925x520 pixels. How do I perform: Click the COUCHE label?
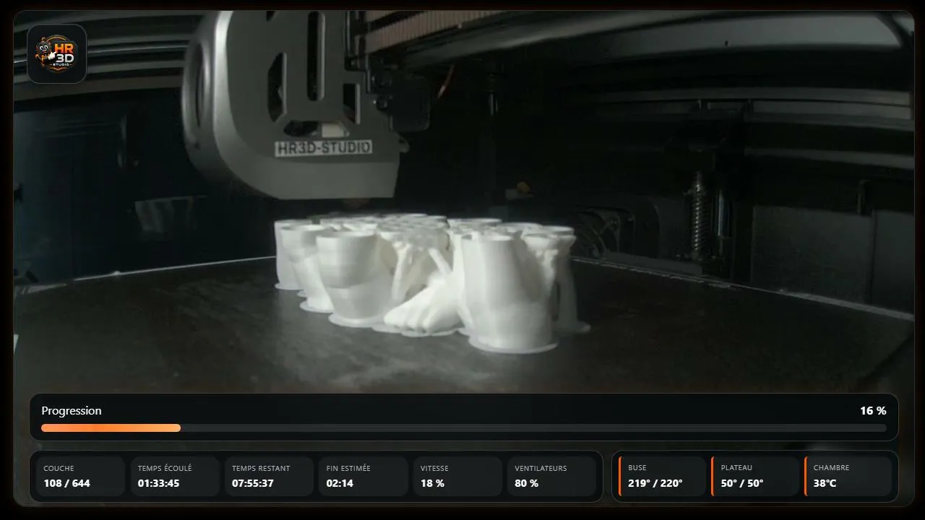pos(59,468)
